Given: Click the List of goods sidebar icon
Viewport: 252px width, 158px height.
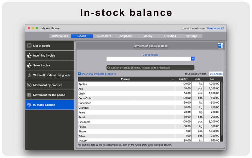Looking at the screenshot, I should tap(29, 46).
